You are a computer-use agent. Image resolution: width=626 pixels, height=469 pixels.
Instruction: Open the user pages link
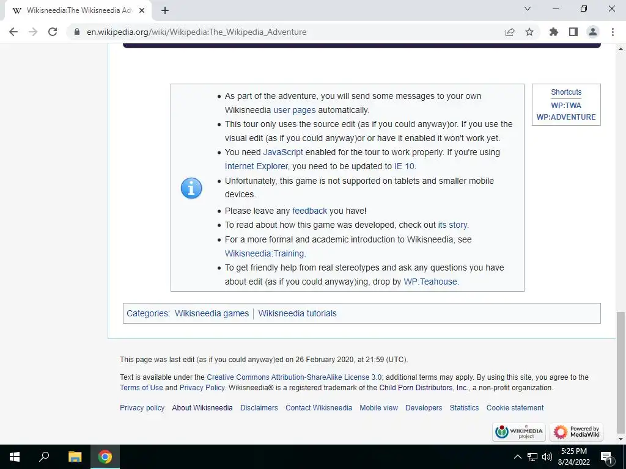(294, 110)
